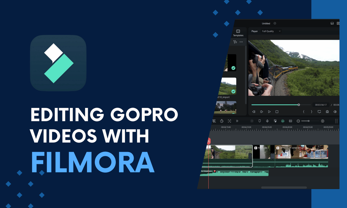Add a marker with the marker icon

(x=259, y=121)
